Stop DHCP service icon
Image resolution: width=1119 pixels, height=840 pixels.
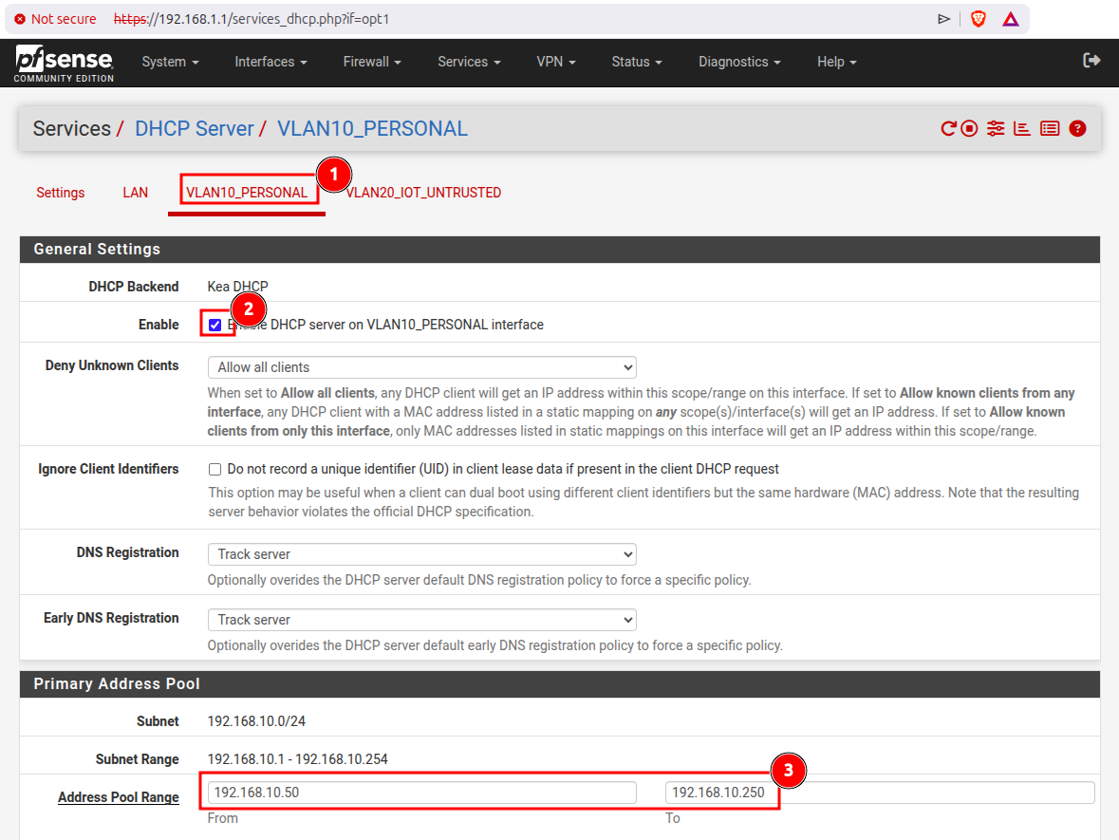pyautogui.click(x=969, y=128)
